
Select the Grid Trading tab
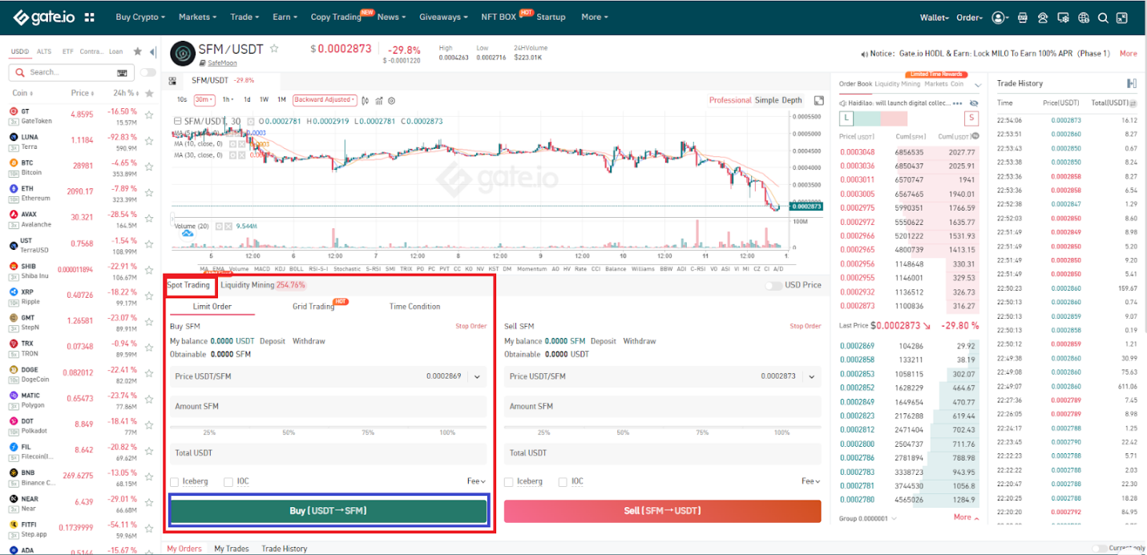click(x=313, y=307)
